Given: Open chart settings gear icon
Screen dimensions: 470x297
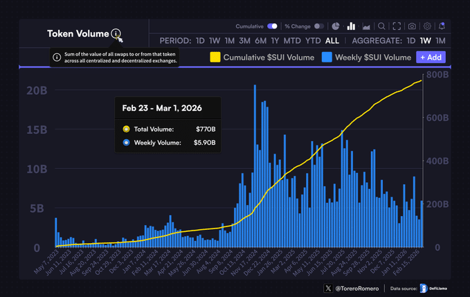Looking at the screenshot, I should coord(427,26).
